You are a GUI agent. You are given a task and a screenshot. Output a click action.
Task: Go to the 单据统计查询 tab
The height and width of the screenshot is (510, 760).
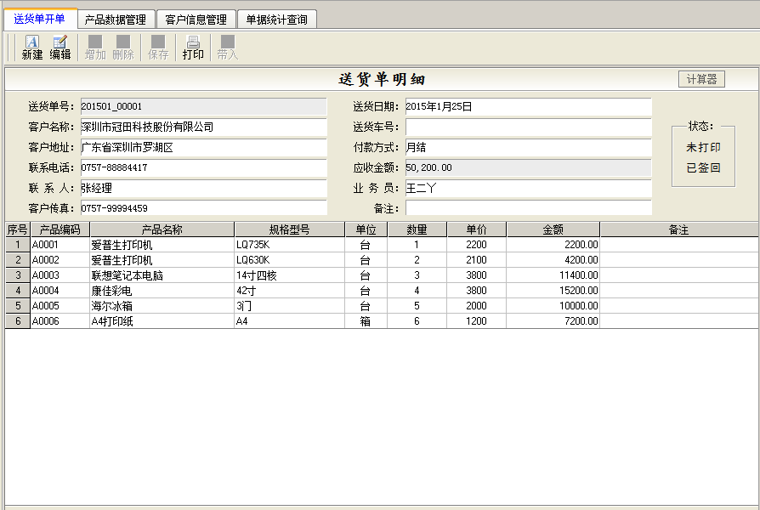[277, 20]
